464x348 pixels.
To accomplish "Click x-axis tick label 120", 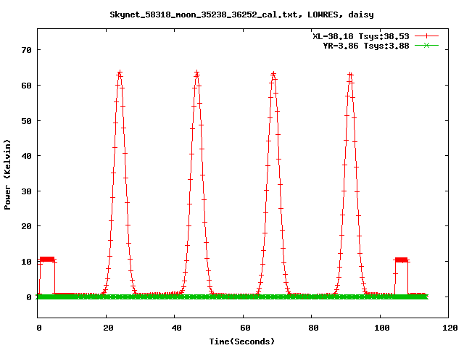I will (x=450, y=328).
